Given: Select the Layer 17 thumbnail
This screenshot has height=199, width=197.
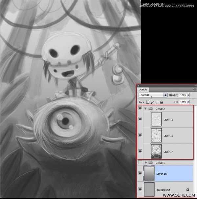Looking at the screenshot, I should pyautogui.click(x=156, y=151).
